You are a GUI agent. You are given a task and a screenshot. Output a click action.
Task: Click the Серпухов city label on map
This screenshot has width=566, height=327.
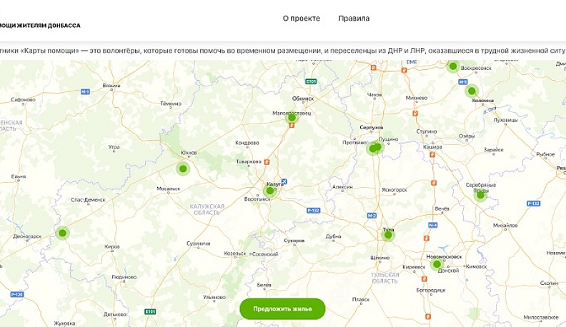[x=372, y=127]
